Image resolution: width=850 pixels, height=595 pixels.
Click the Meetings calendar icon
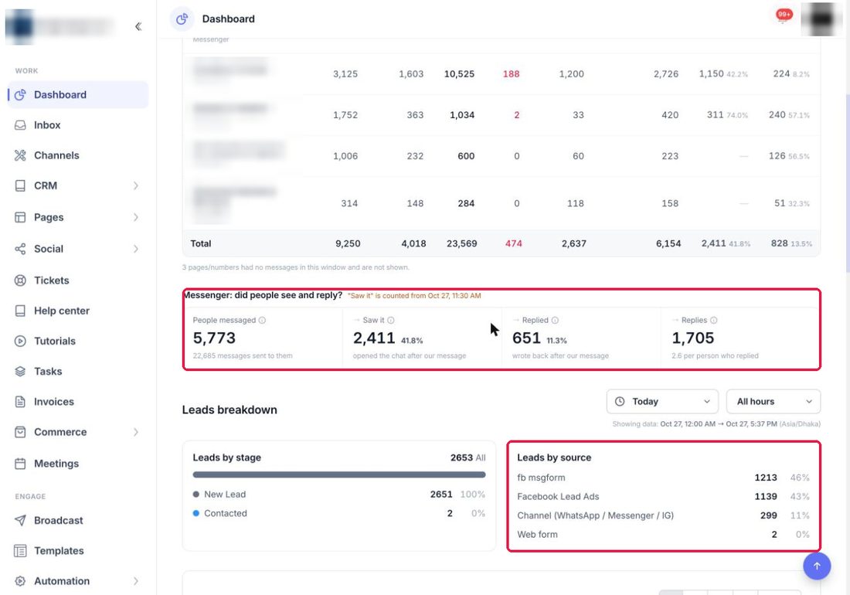point(20,464)
